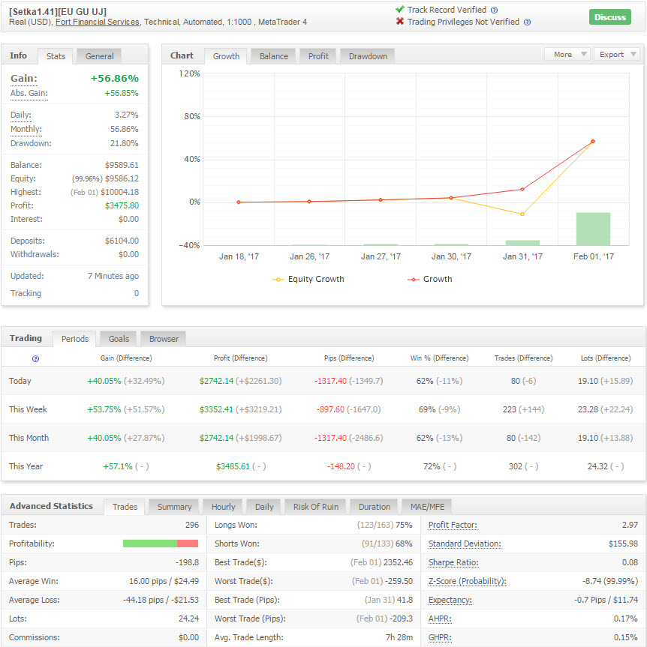The width and height of the screenshot is (647, 647).
Task: Click the Jan 18 Growth data point
Action: click(x=239, y=202)
